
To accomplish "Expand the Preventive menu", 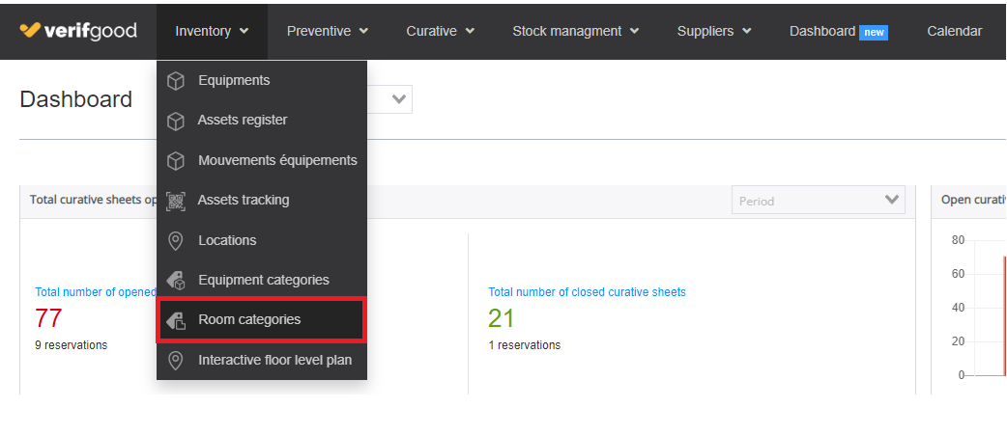I will pos(328,32).
